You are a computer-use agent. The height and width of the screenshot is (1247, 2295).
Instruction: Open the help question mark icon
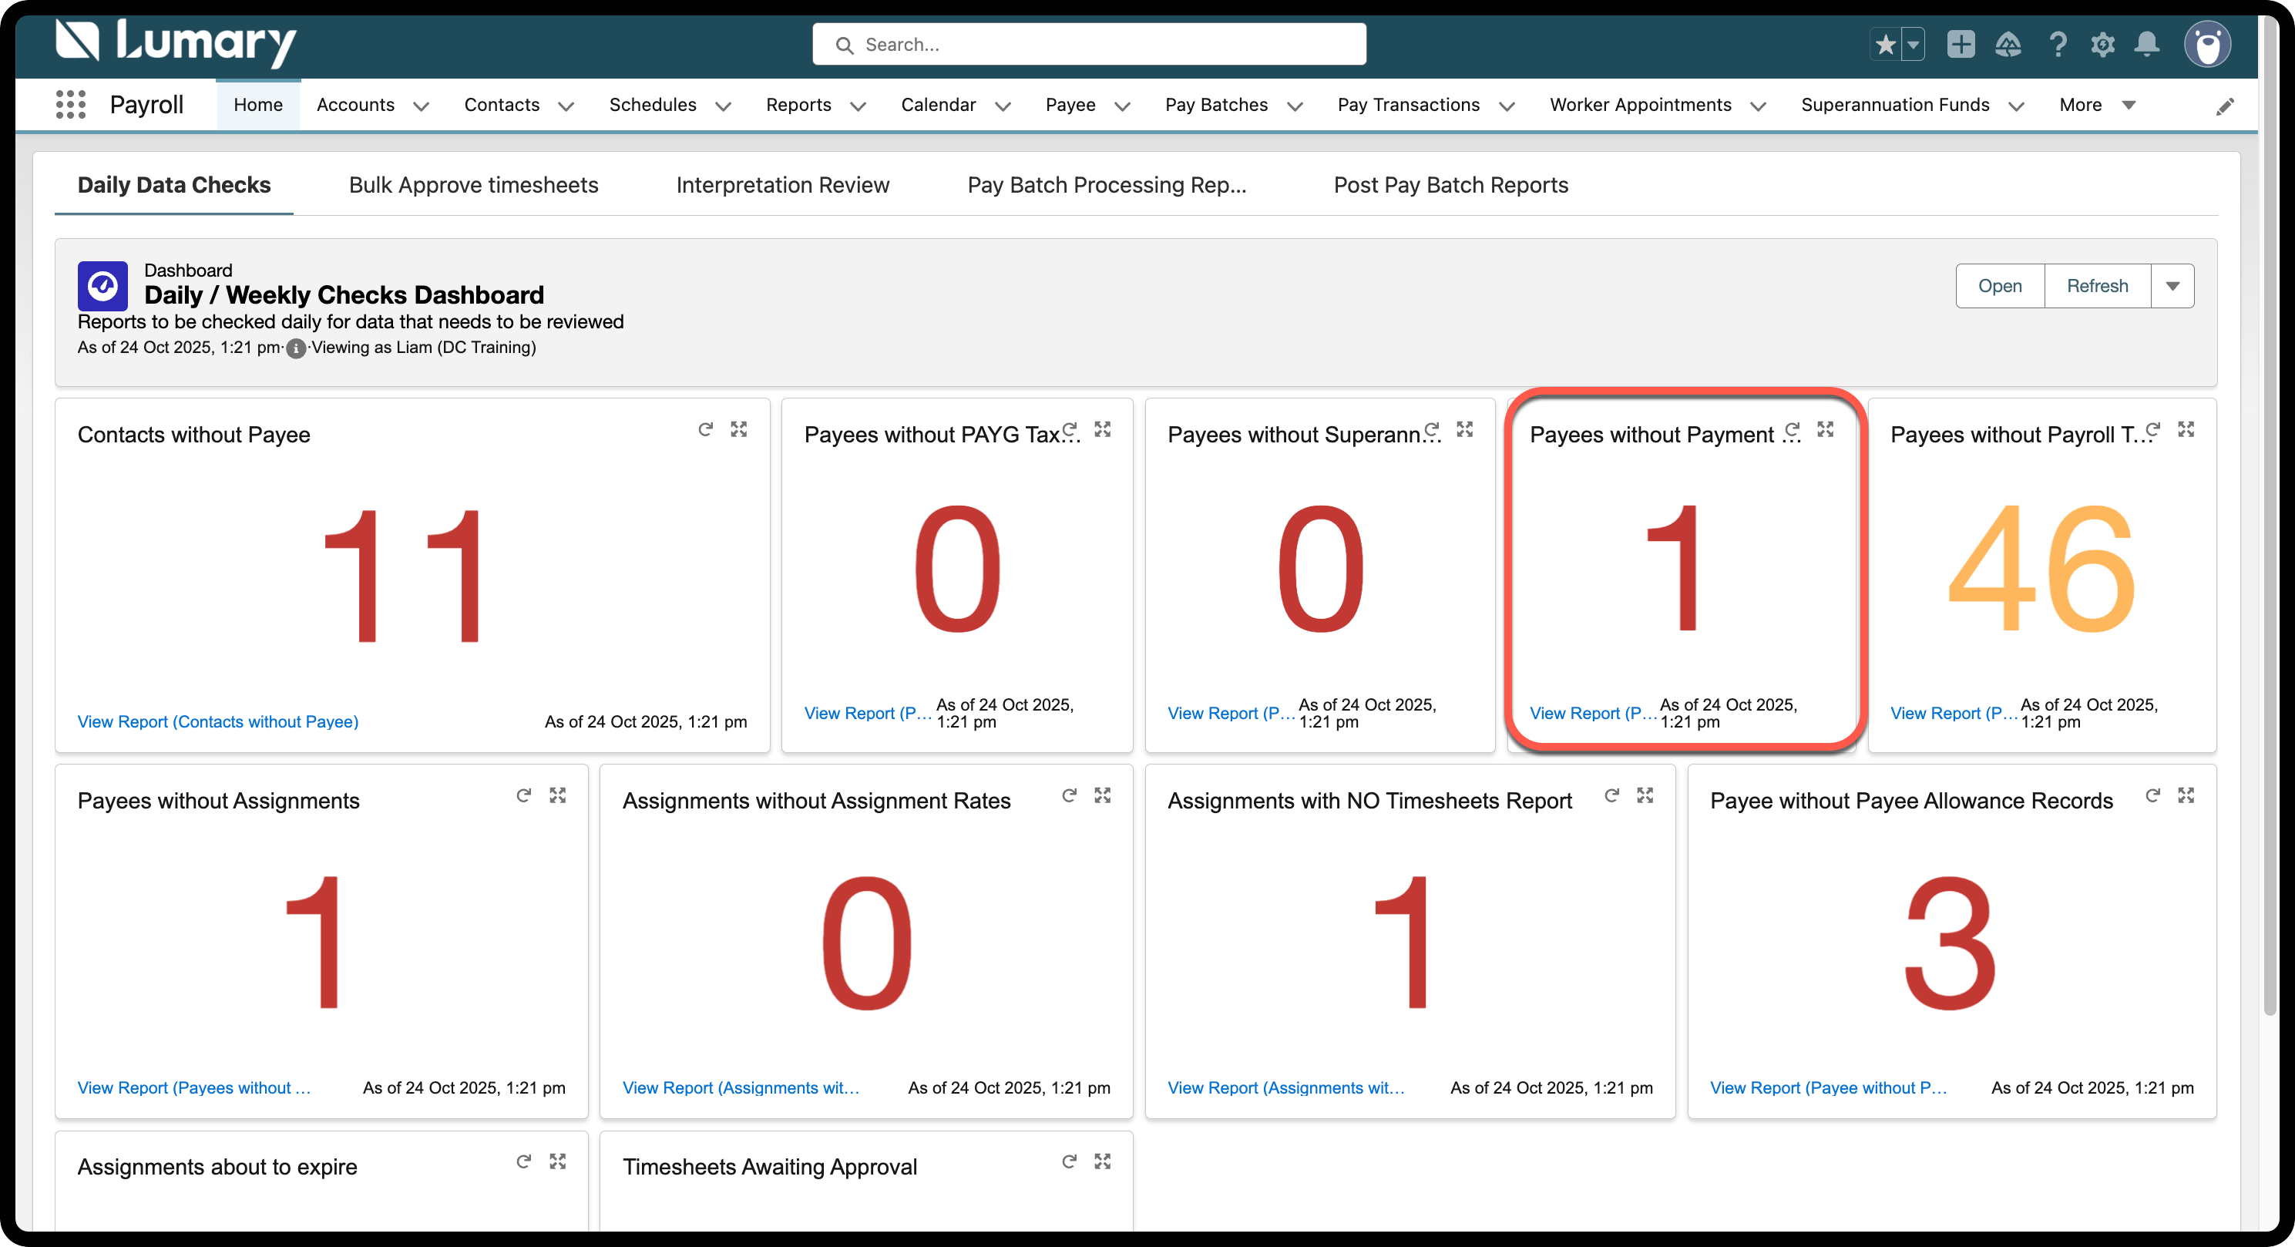click(2057, 45)
